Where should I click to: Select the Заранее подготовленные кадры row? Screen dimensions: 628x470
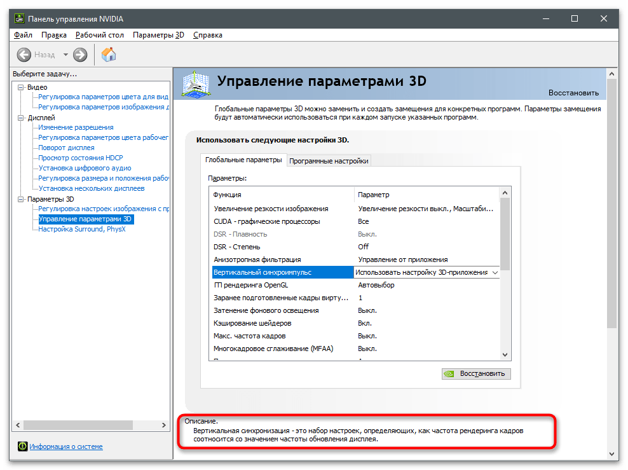(x=355, y=298)
